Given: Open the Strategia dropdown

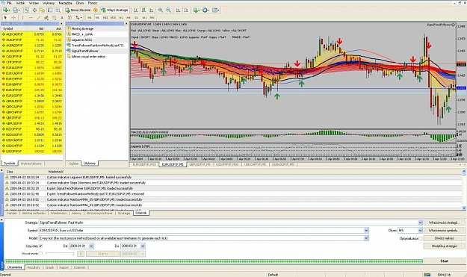Looking at the screenshot, I should point(420,222).
